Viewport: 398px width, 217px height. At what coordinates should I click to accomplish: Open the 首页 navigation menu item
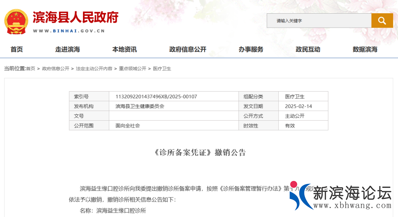coord(17,49)
